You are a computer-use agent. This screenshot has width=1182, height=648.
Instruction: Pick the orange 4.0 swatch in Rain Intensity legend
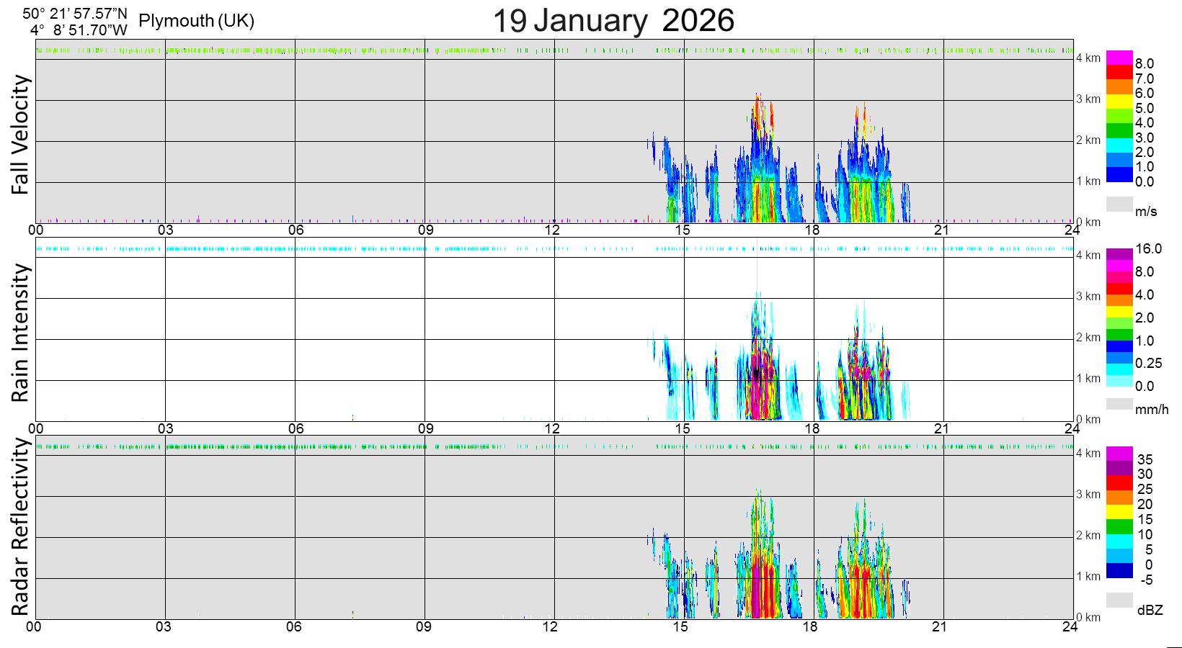(x=1119, y=300)
